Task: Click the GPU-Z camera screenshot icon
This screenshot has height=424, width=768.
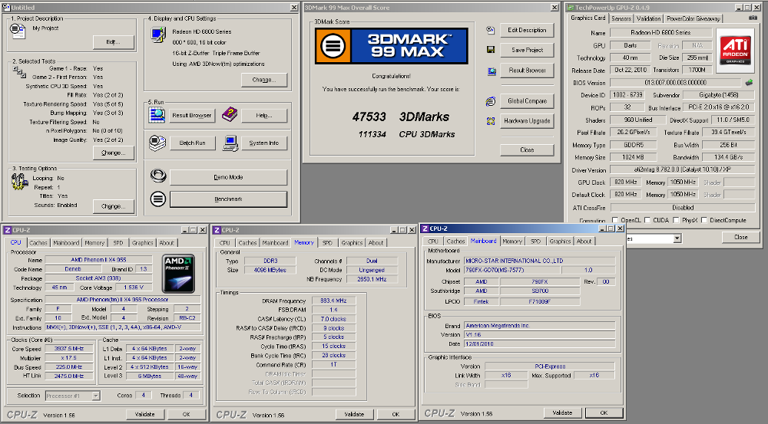Action: (753, 18)
